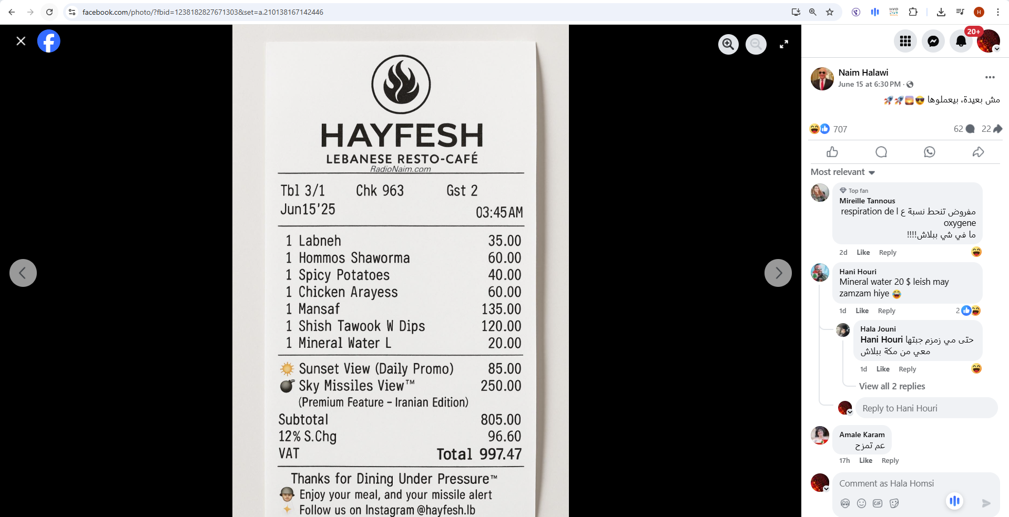Open the Messenger icon

933,41
